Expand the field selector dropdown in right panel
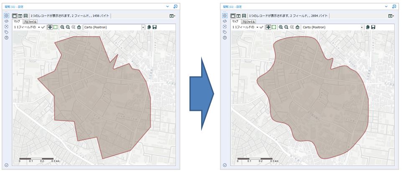The image size is (404, 172). pyautogui.click(x=256, y=27)
